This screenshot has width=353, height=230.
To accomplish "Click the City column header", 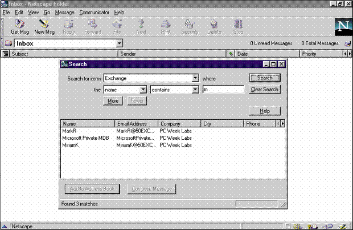I will click(x=223, y=123).
